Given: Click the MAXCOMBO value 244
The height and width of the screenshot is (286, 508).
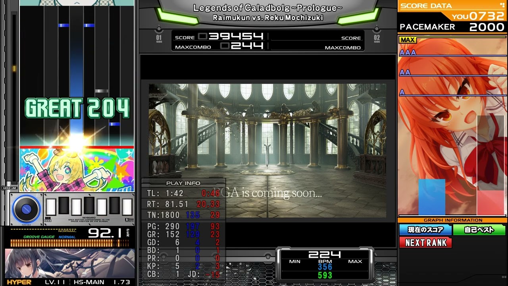Looking at the screenshot, I should (x=247, y=46).
